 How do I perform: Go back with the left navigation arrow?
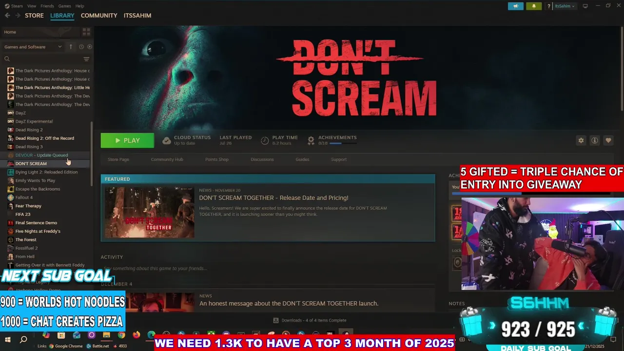[x=7, y=16]
